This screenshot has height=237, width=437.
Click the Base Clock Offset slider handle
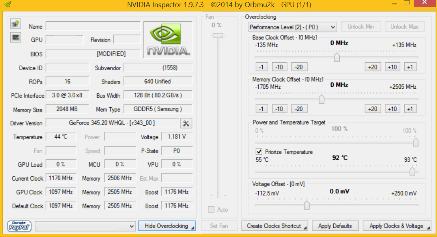tap(337, 57)
